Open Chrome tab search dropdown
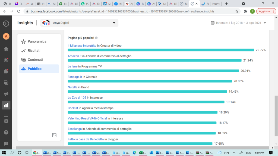 click(244, 4)
